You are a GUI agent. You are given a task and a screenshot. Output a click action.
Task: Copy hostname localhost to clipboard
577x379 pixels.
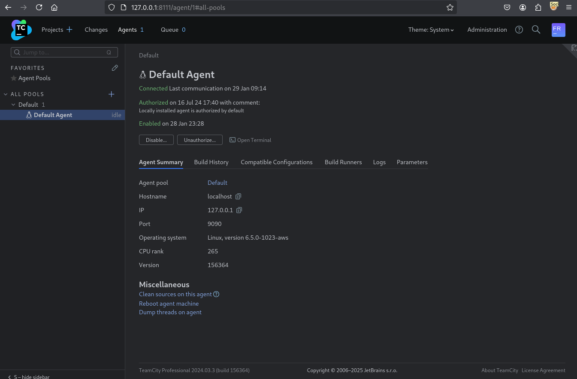pyautogui.click(x=238, y=196)
